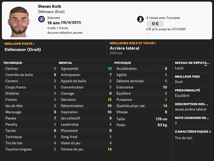214x161 pixels.
Task: Select the Volume de jeu attribute row
Action: [86, 149]
